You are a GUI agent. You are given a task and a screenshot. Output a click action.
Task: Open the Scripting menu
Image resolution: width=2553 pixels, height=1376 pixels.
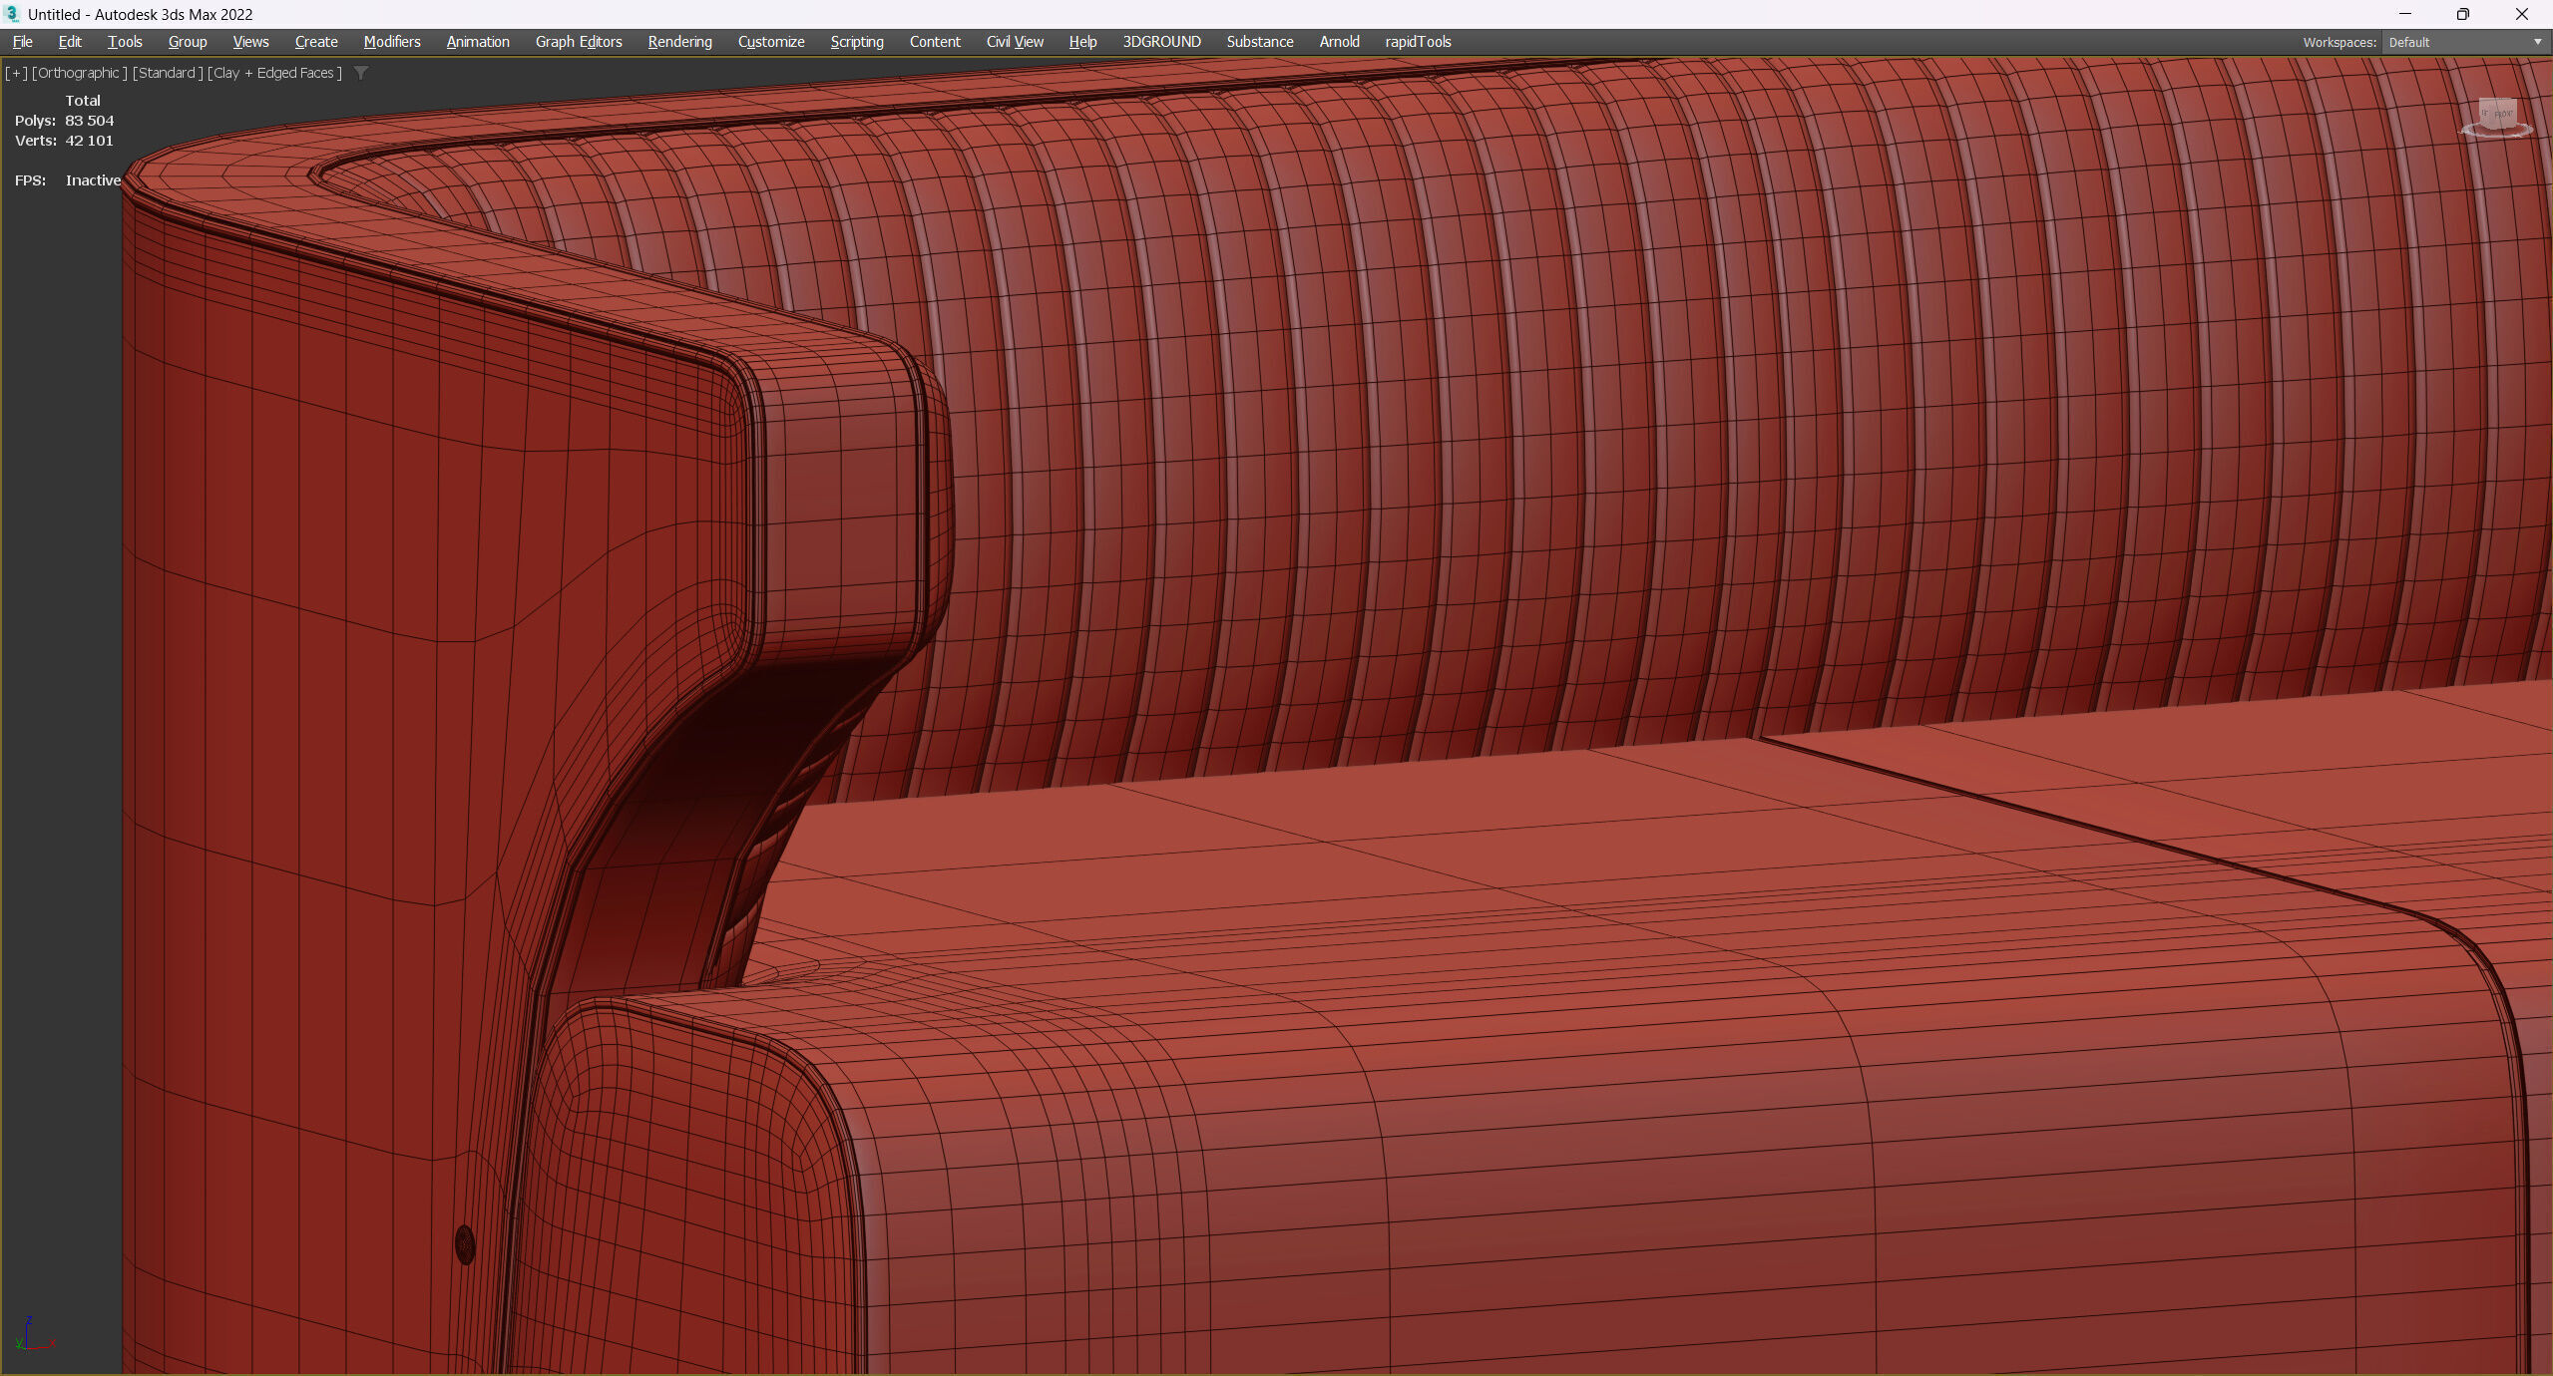point(857,42)
